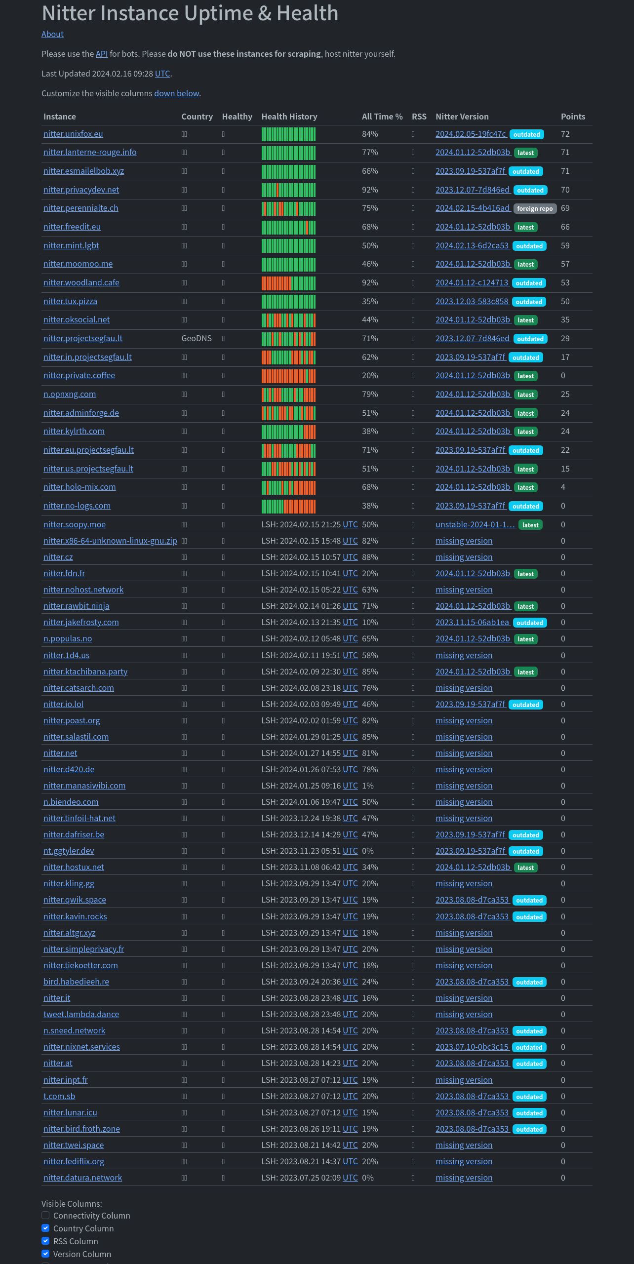
Task: Open version 2024.02.05-19fc47c link
Action: [x=471, y=134]
